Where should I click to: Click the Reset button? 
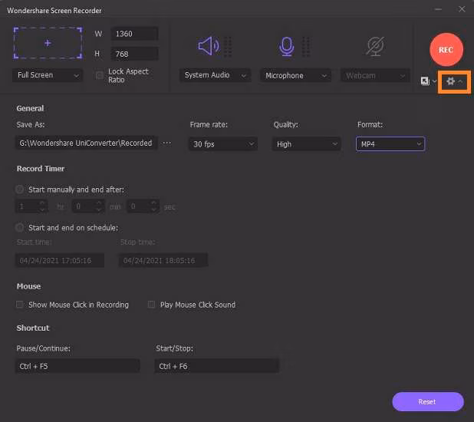[428, 402]
